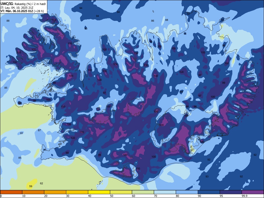Click the humidity value '87' on the map
The height and width of the screenshot is (198, 264).
[39, 130]
